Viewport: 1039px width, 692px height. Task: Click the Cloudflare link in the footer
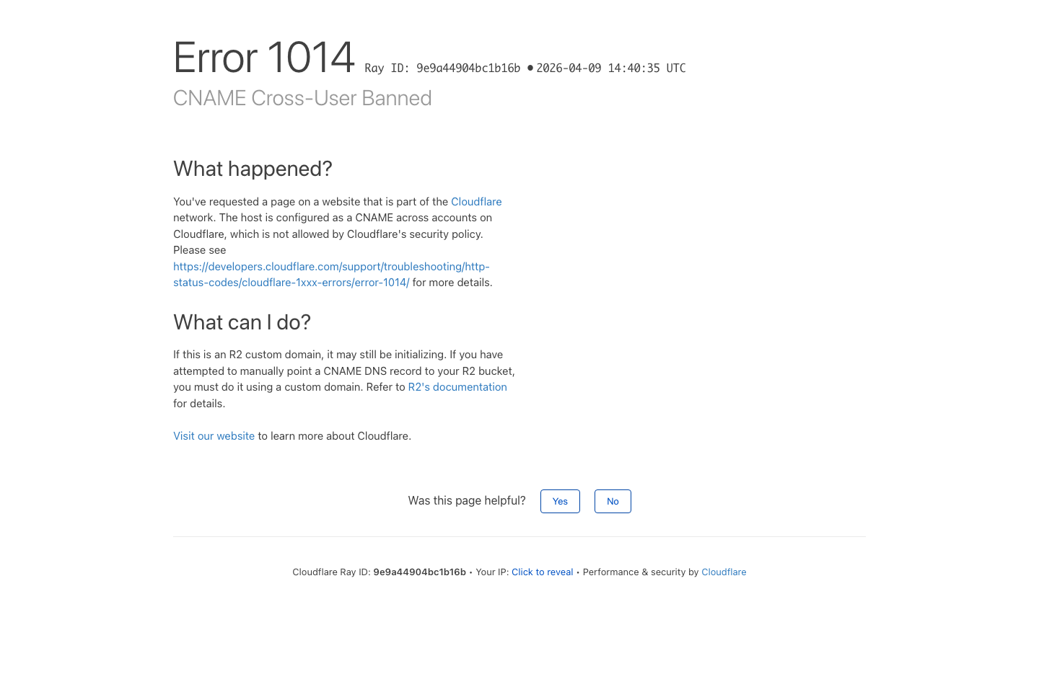tap(723, 572)
